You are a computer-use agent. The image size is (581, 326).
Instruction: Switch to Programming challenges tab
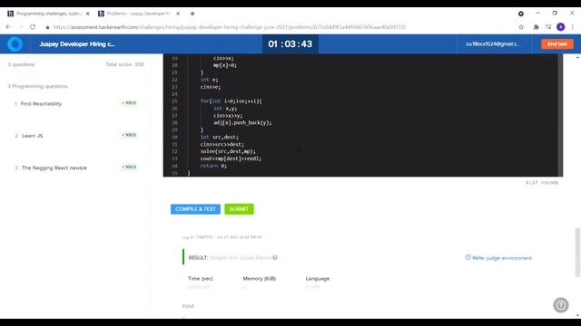pos(48,14)
